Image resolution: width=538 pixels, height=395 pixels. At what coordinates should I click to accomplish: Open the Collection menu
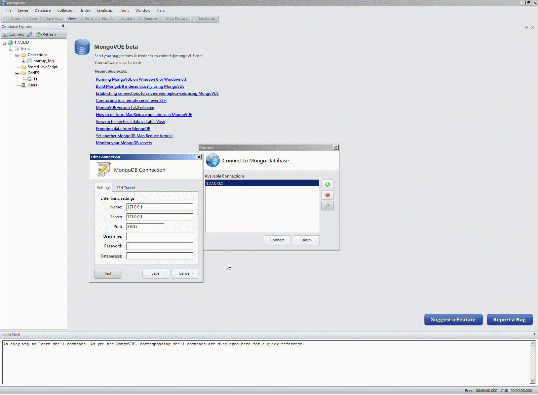pos(66,10)
